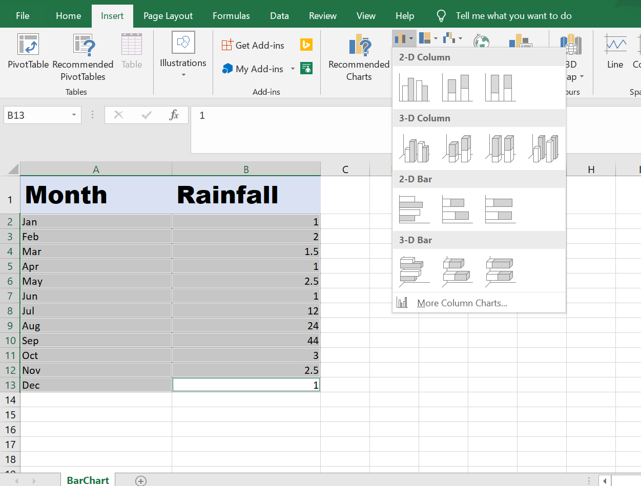Open the Name Box dropdown arrow
The width and height of the screenshot is (641, 486).
tap(74, 115)
